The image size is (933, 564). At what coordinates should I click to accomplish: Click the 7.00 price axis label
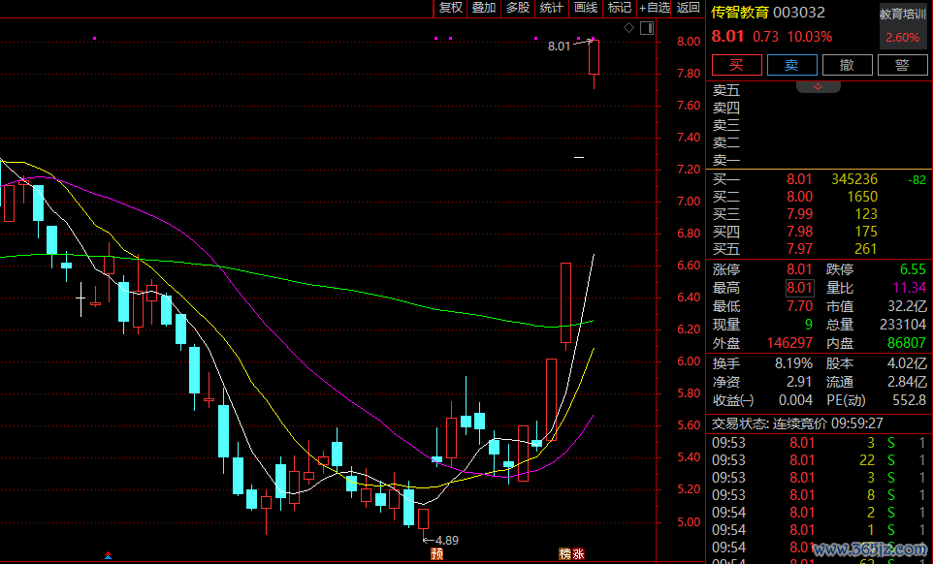point(689,202)
